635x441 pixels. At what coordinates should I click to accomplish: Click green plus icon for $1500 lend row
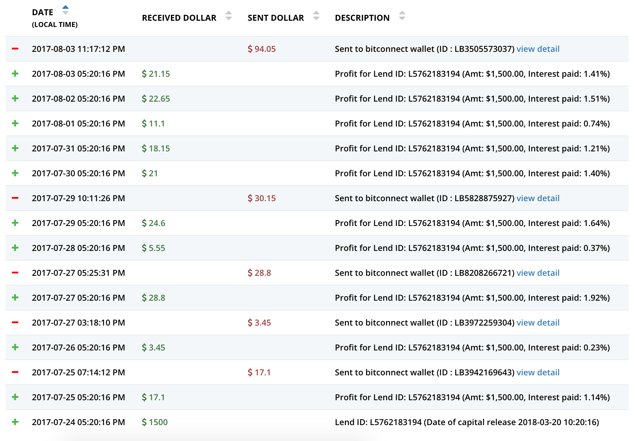15,422
